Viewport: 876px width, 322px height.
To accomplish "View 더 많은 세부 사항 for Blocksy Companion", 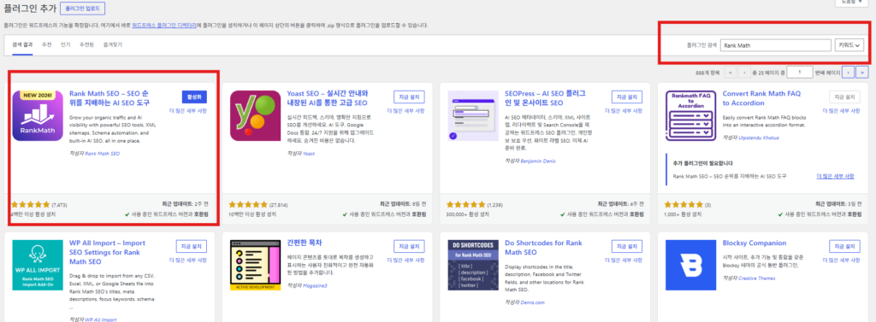I will click(x=842, y=261).
